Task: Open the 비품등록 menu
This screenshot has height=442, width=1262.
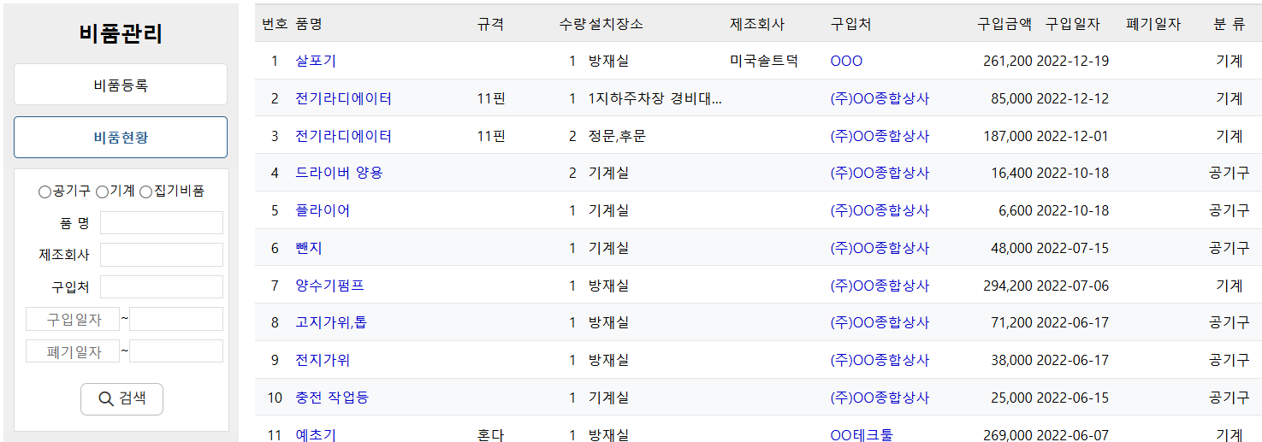Action: (x=121, y=85)
